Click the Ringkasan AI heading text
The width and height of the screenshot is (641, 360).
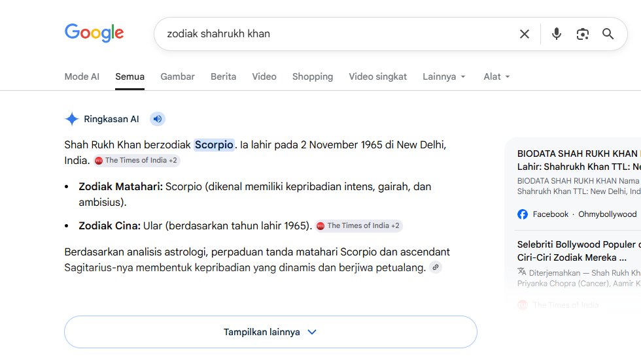click(x=111, y=119)
